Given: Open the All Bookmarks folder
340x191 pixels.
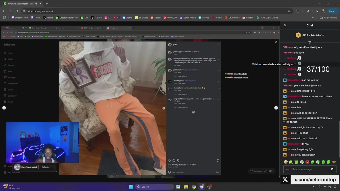Looking at the screenshot, I should 329,18.
